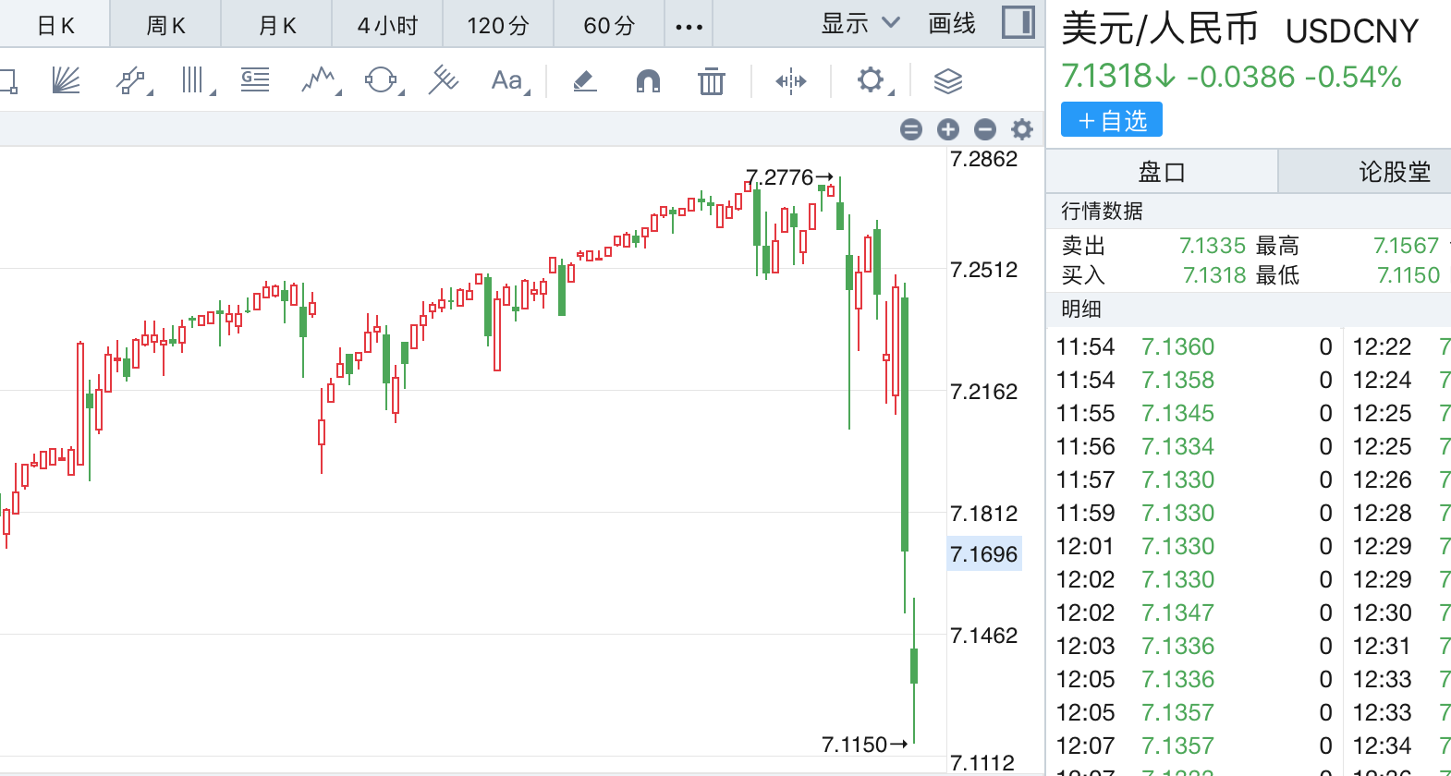This screenshot has height=776, width=1451.
Task: Toggle the horizontal compress measure tool
Action: tap(790, 81)
